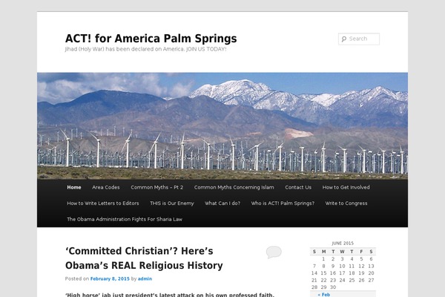Open the post comment bubble icon
445x297 pixels.
pyautogui.click(x=274, y=252)
